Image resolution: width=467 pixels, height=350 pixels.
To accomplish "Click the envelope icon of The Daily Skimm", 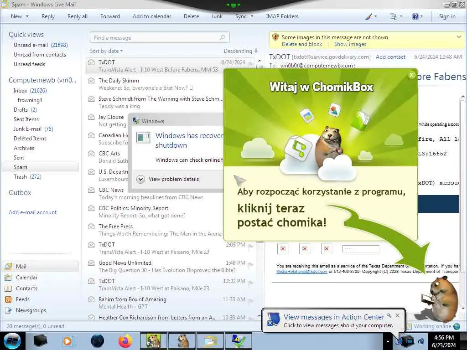I will (91, 81).
